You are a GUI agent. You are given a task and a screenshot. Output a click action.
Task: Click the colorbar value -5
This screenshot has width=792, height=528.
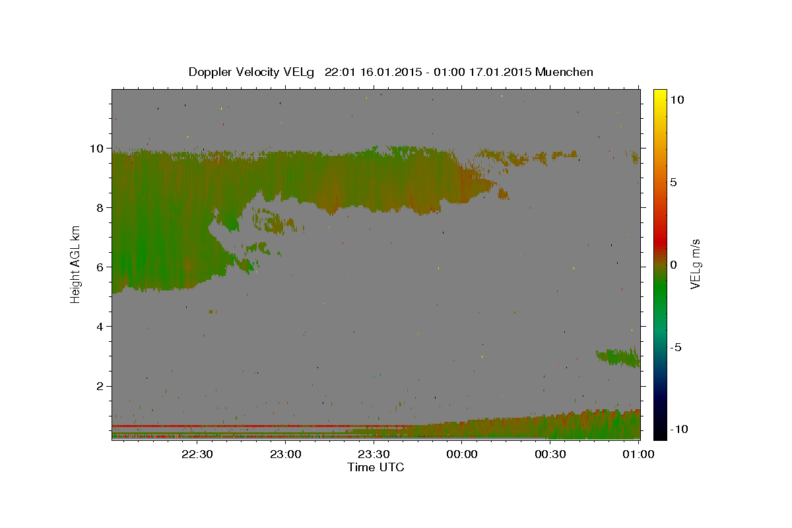pos(675,347)
